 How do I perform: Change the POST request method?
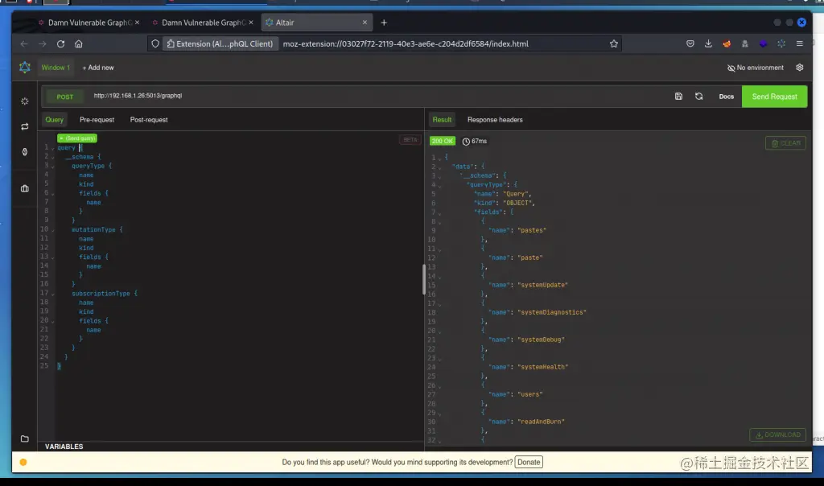64,97
